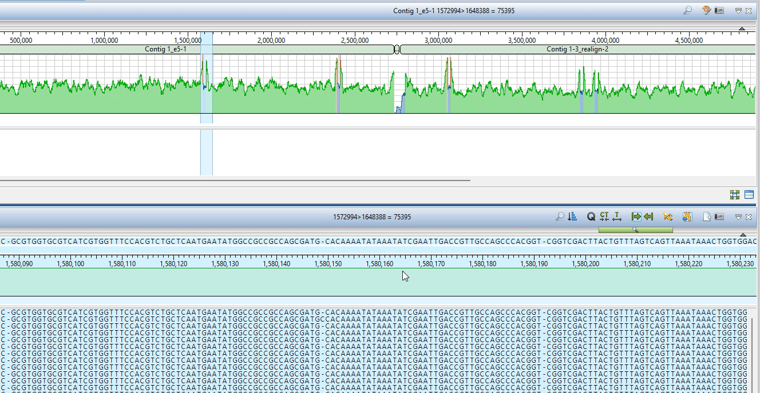Click the 1,580,160 ruler position label
760x393 pixels.
coord(380,264)
